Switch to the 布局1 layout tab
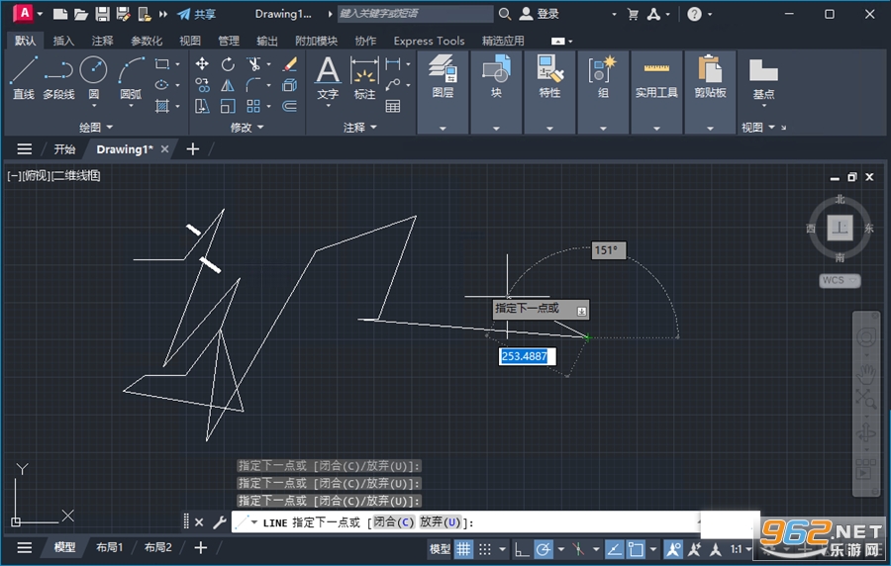 109,547
